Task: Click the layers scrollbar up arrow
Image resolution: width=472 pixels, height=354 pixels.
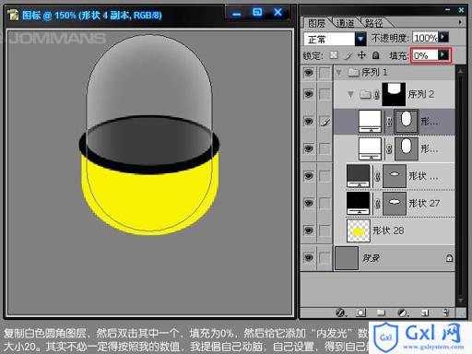Action: (x=460, y=71)
